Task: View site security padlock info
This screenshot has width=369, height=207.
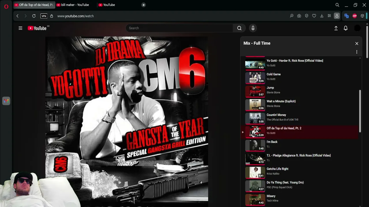Action: click(x=52, y=16)
